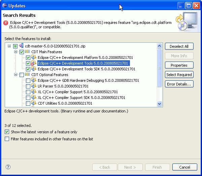Image resolution: width=202 pixels, height=176 pixels.
Task: Select XL C/C++ Compiler Support row
Action: click(x=77, y=92)
